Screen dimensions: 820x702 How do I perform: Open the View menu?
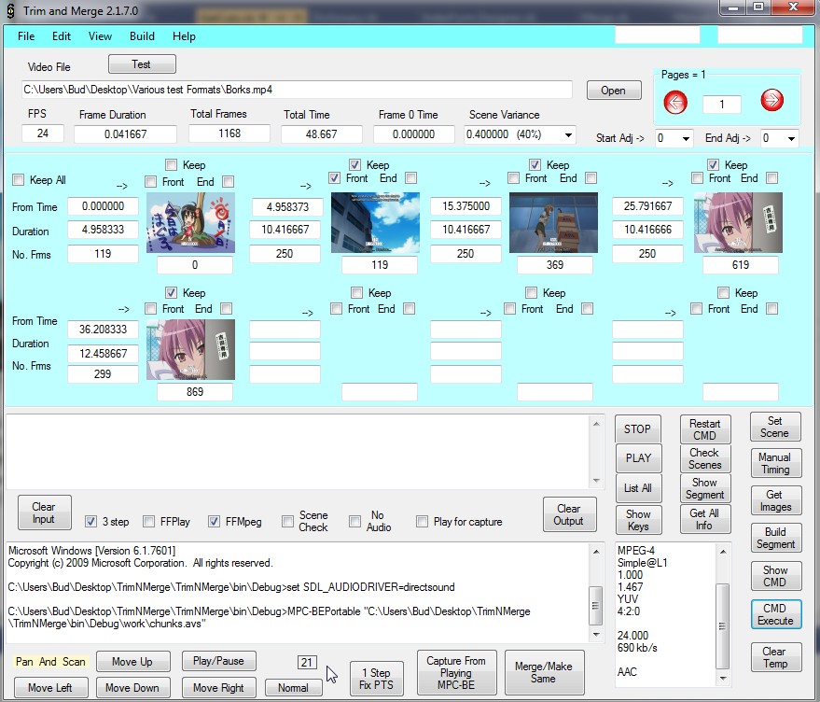click(x=100, y=36)
